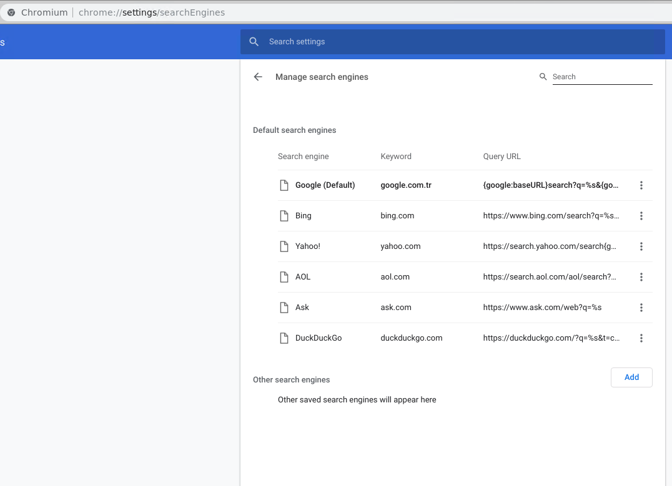
Task: Click the Chromium icon in the address bar
Action: click(11, 12)
